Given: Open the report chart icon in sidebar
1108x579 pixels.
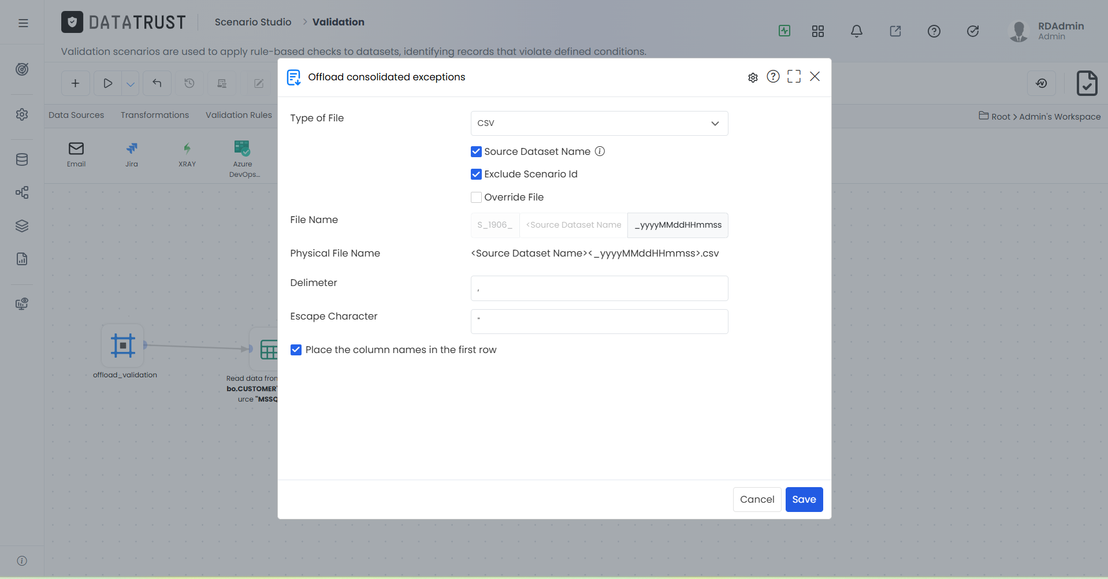Looking at the screenshot, I should pos(22,259).
